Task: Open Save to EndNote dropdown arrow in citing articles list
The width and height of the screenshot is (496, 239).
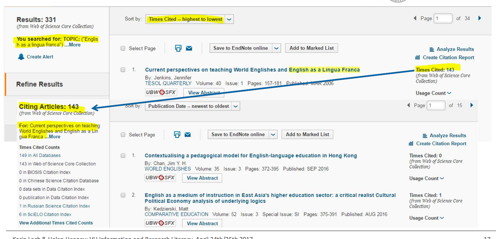Action: (273, 135)
